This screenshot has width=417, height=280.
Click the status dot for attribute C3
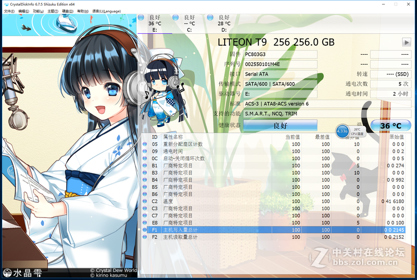[x=145, y=209]
